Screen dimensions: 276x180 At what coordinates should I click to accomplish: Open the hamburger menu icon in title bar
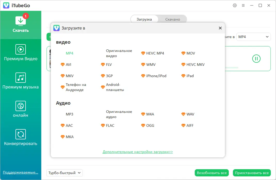pos(243,5)
